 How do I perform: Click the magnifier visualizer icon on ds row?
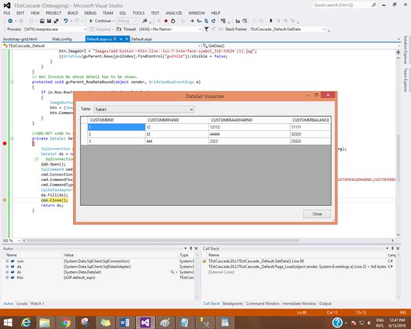(173, 270)
